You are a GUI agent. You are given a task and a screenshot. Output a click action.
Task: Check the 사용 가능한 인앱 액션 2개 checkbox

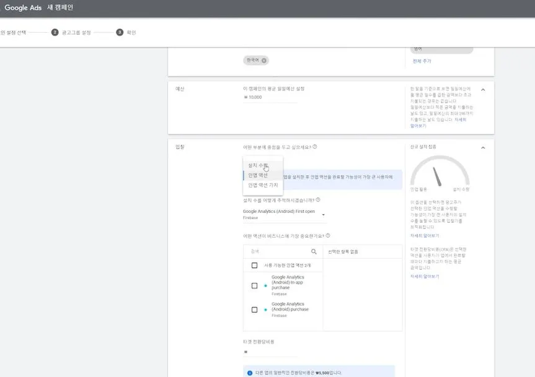pos(255,266)
